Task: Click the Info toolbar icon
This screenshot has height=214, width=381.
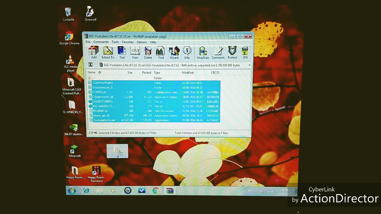Action: (x=187, y=53)
